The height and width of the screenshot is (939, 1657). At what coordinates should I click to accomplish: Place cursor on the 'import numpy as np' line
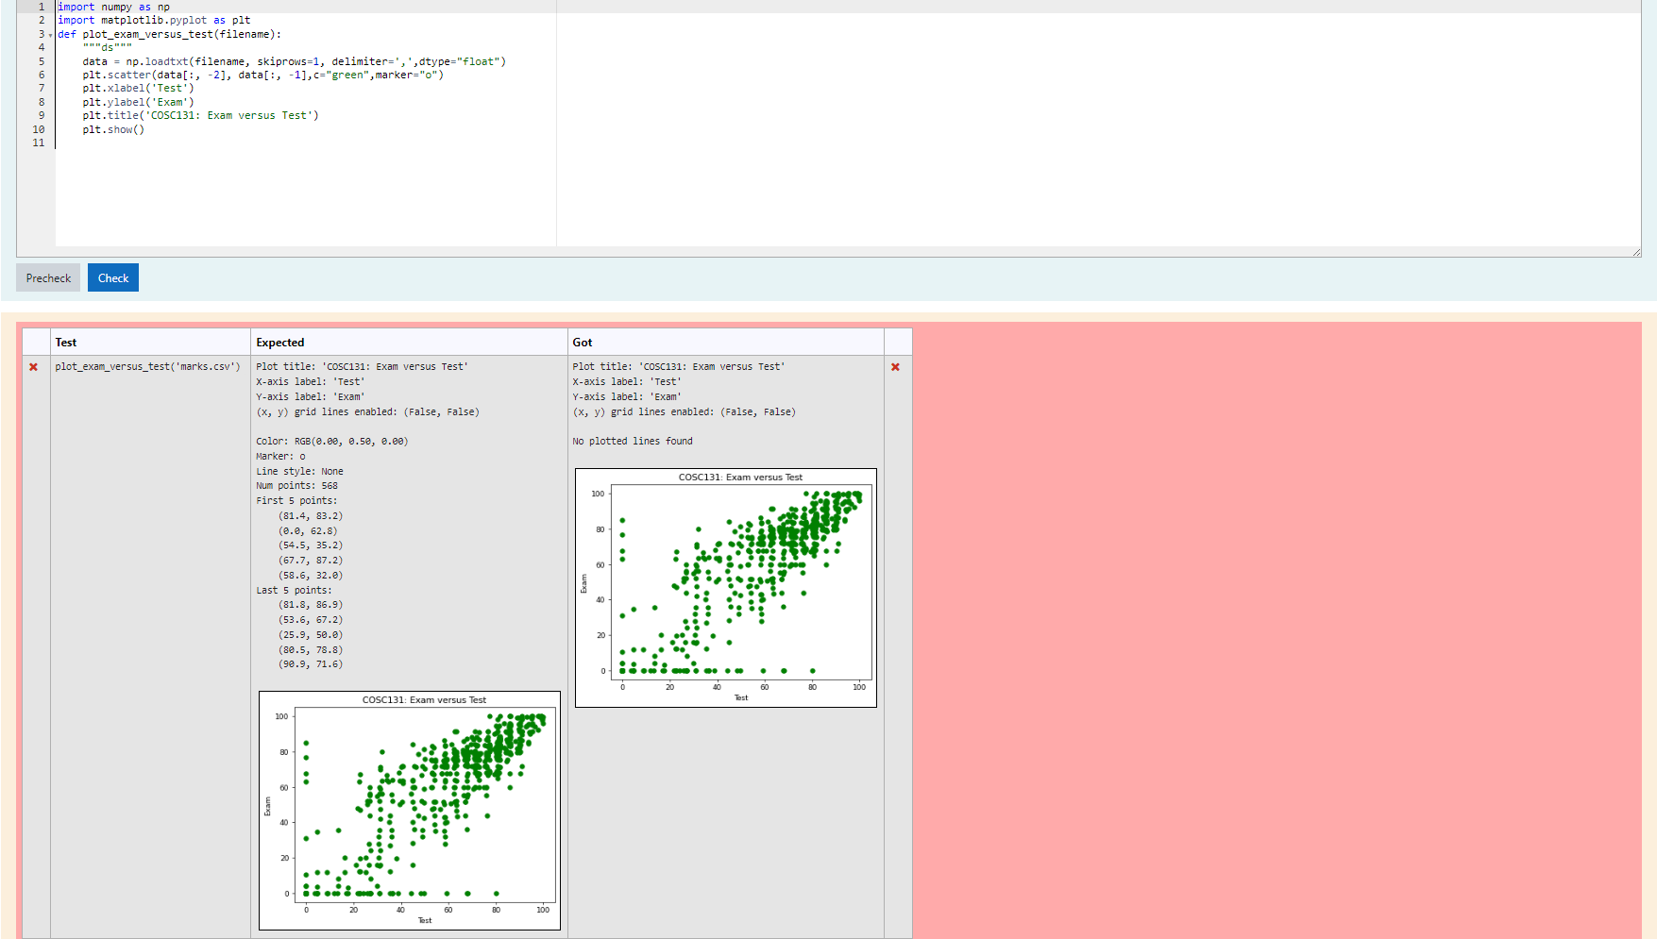pyautogui.click(x=113, y=7)
